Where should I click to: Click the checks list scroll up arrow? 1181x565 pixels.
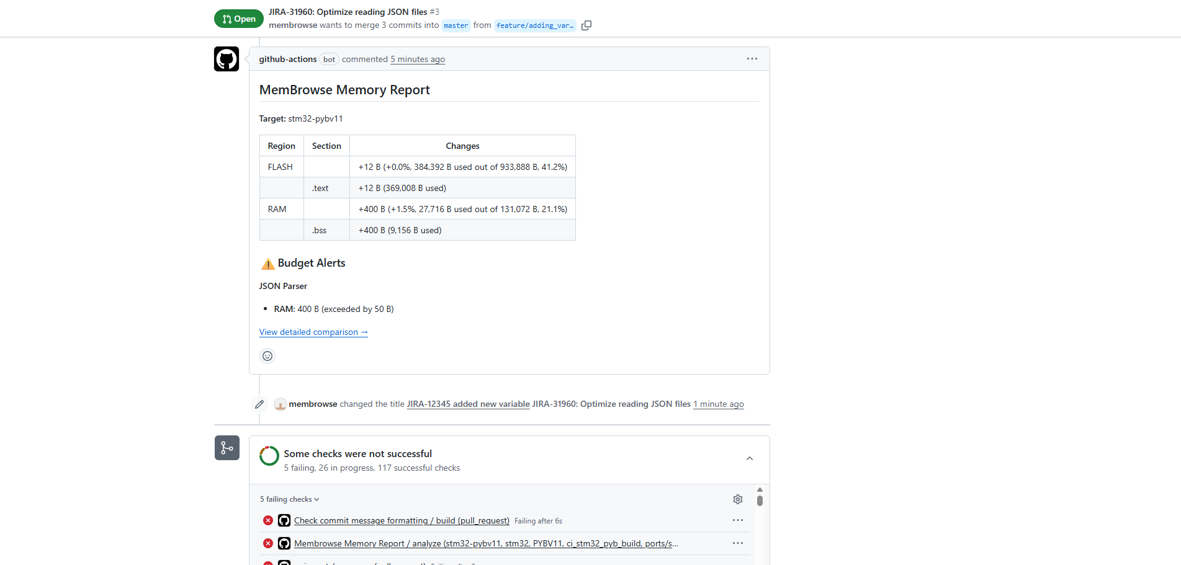(x=760, y=490)
